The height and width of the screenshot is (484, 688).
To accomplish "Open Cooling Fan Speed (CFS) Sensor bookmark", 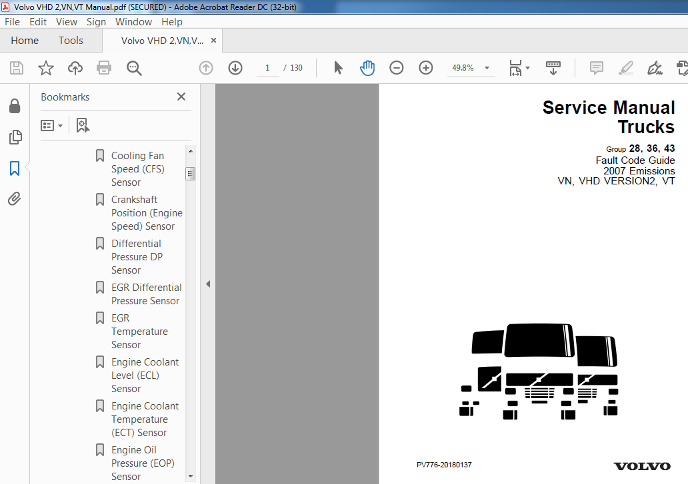I will click(x=138, y=168).
